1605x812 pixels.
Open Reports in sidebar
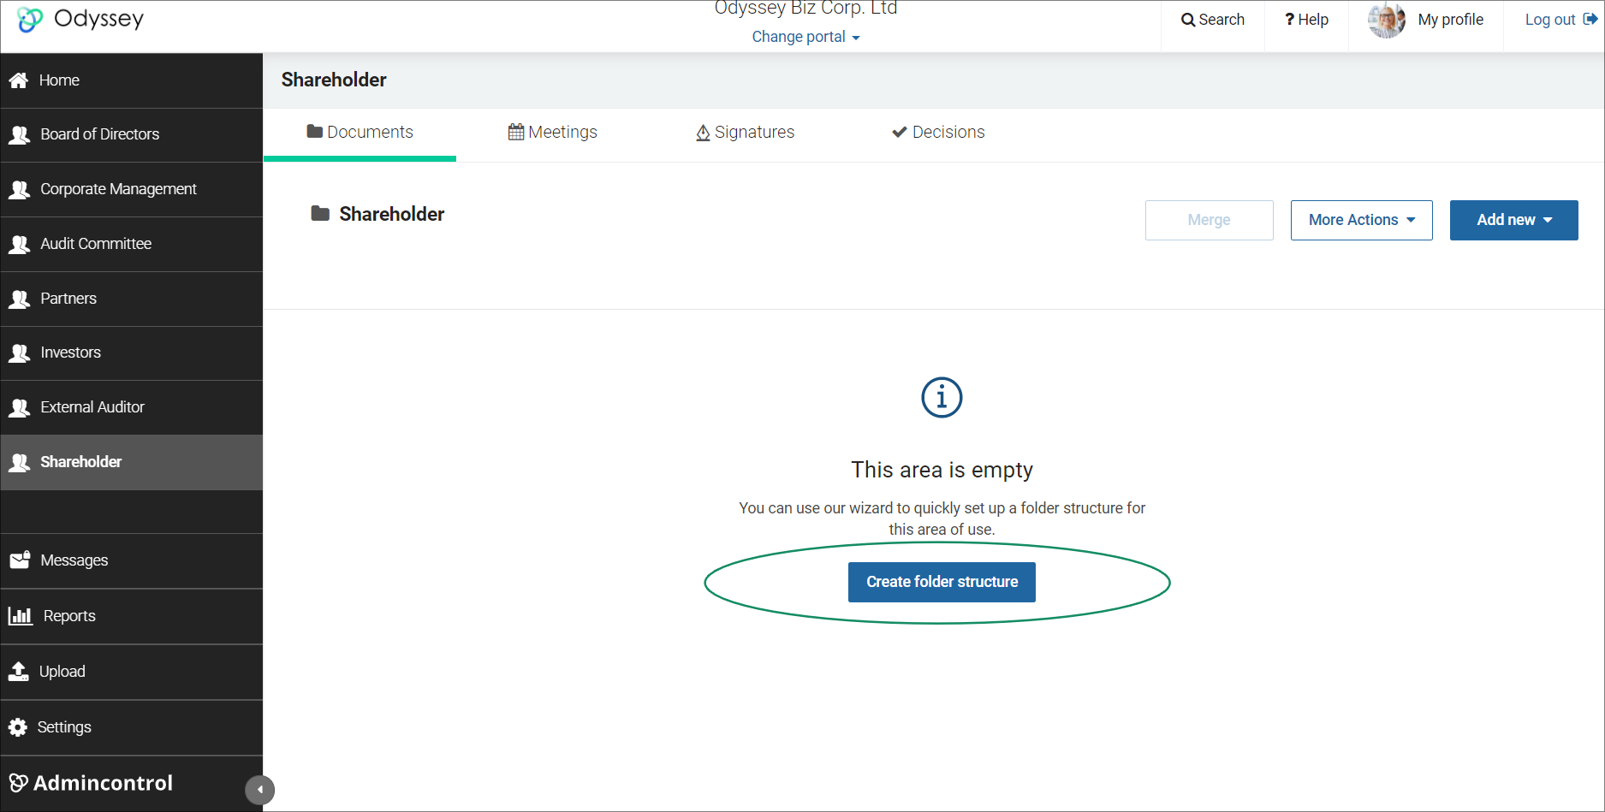(131, 616)
